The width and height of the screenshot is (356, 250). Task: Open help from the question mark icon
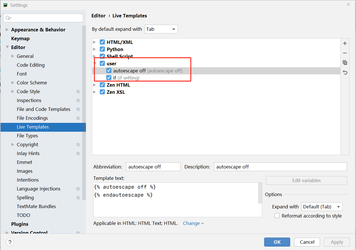tap(10, 242)
